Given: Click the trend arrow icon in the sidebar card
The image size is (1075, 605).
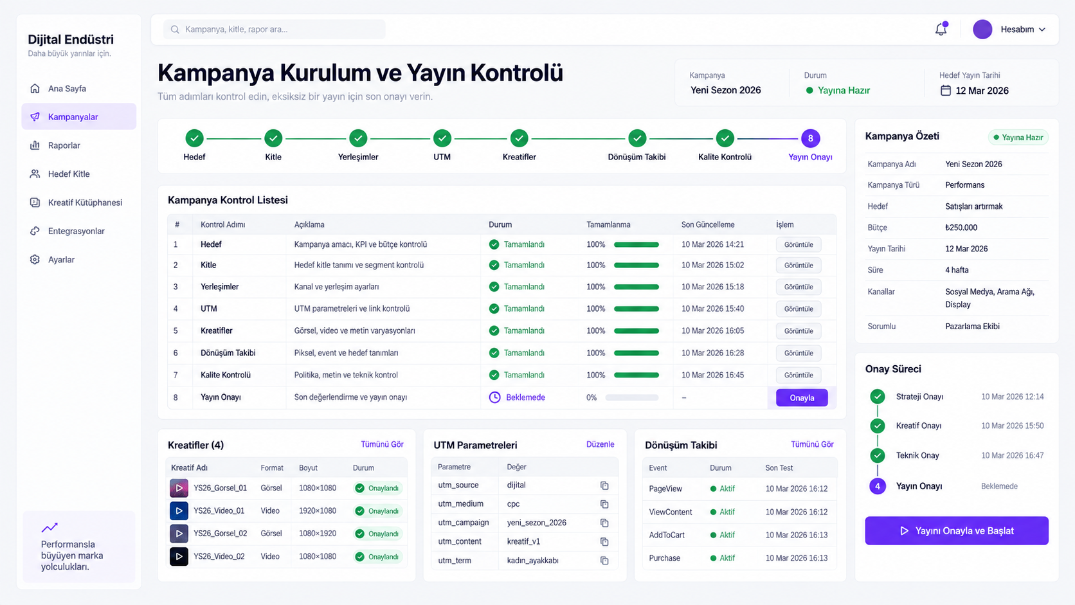Looking at the screenshot, I should pos(50,527).
